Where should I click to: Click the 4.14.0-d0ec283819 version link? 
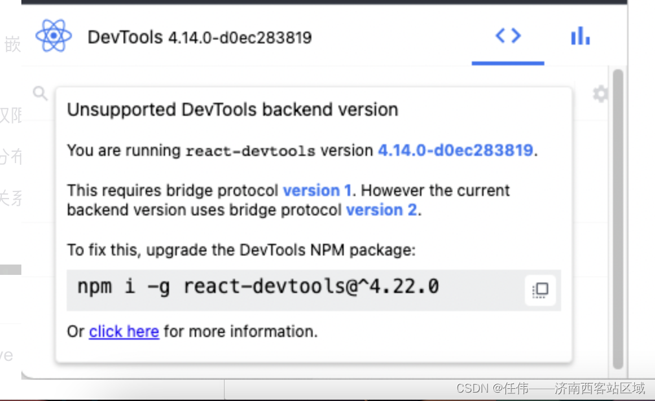[x=455, y=151]
